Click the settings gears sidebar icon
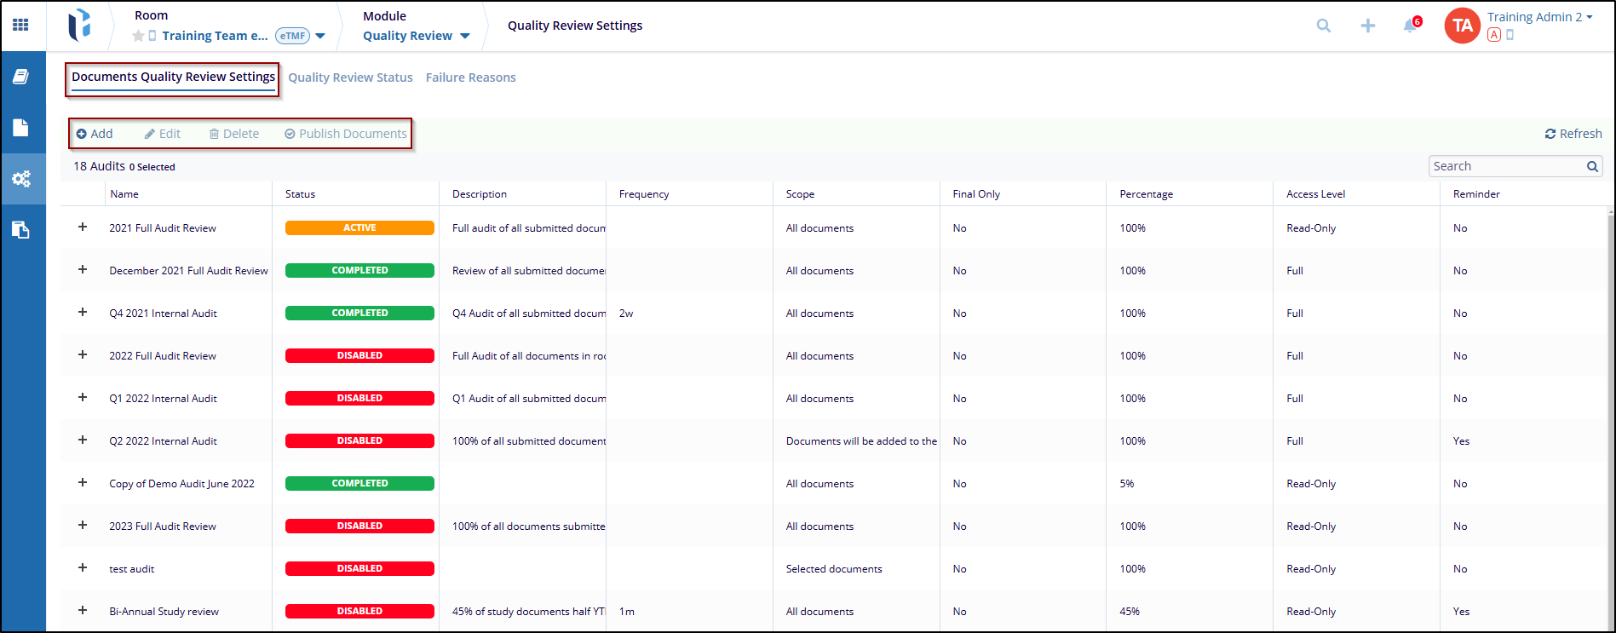 21,178
